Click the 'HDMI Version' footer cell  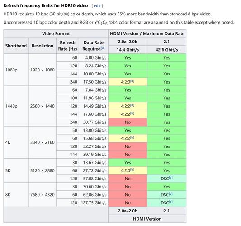pyautogui.click(x=147, y=219)
